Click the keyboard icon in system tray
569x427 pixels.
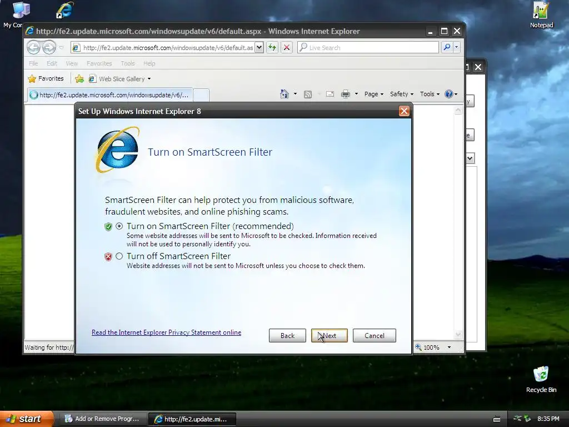[x=497, y=419]
